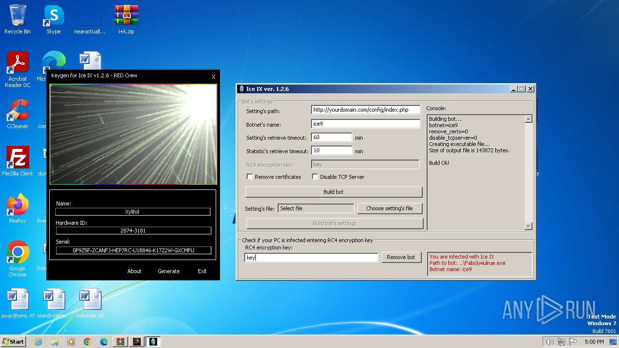Click the 'Build Ok!' console line
Screen dimensions: 619x348
click(439, 163)
